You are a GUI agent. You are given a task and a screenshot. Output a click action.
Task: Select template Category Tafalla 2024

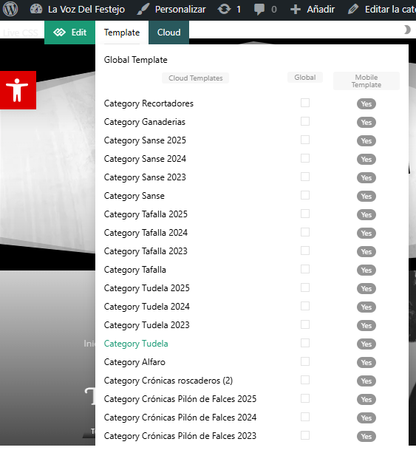pyautogui.click(x=146, y=233)
